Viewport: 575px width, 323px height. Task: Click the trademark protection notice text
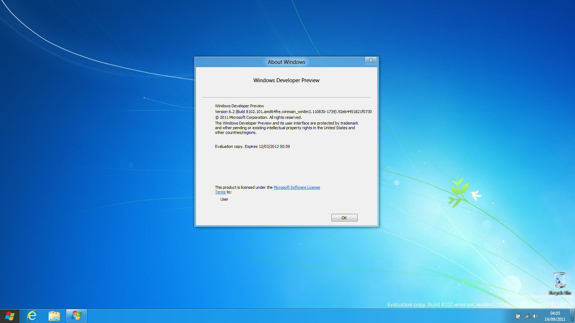click(x=286, y=128)
